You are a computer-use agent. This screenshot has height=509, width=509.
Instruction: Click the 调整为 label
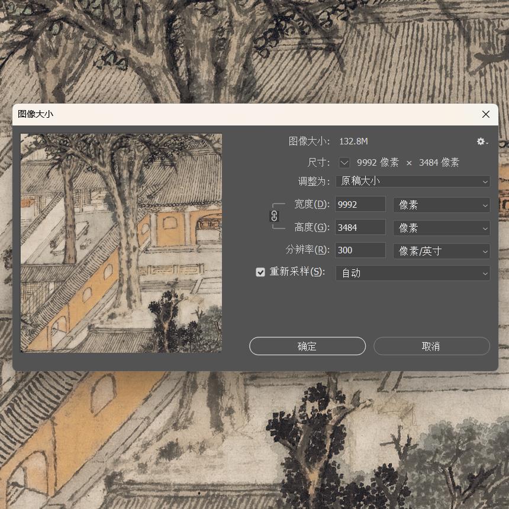[x=314, y=182]
